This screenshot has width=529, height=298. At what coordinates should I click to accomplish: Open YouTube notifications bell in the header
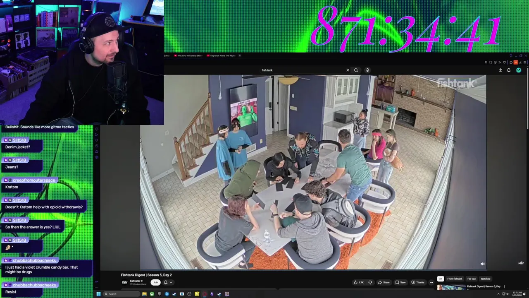coord(509,70)
